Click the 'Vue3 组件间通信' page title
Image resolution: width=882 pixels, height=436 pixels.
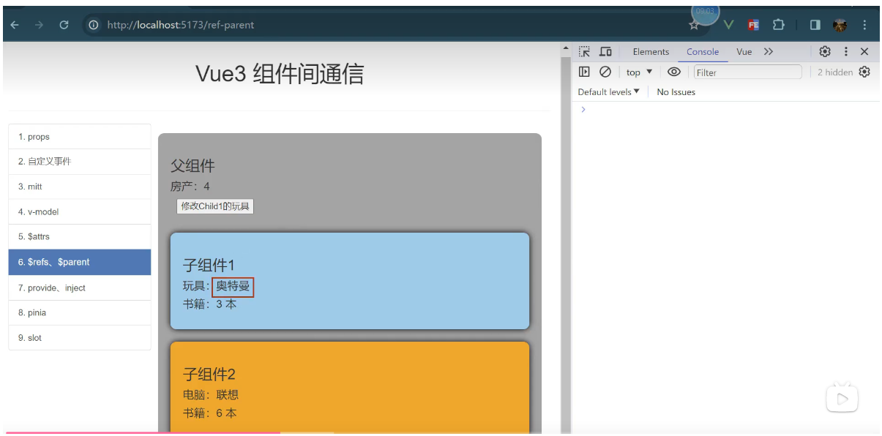tap(280, 74)
